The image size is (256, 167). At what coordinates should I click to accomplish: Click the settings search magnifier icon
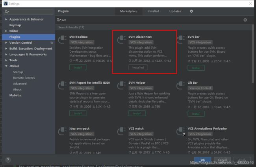click(7, 12)
